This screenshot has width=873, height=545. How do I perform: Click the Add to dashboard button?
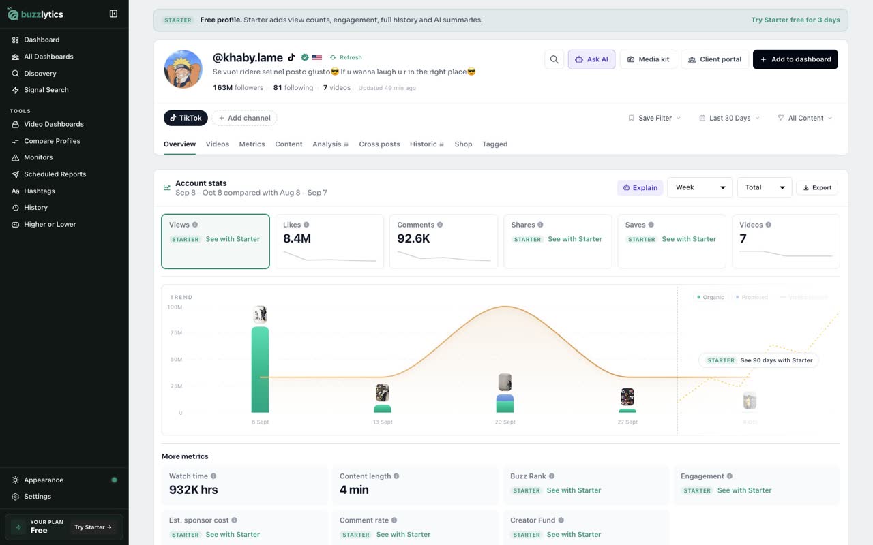tap(795, 59)
